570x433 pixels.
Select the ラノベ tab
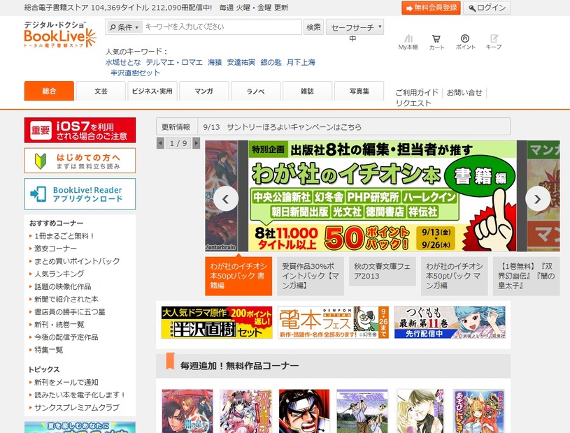[x=255, y=91]
